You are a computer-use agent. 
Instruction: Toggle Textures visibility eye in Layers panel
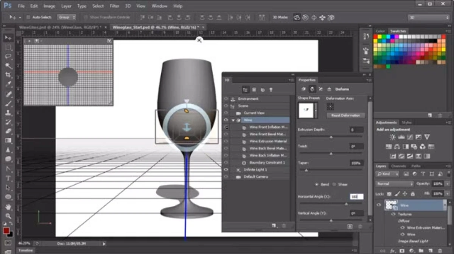point(393,214)
